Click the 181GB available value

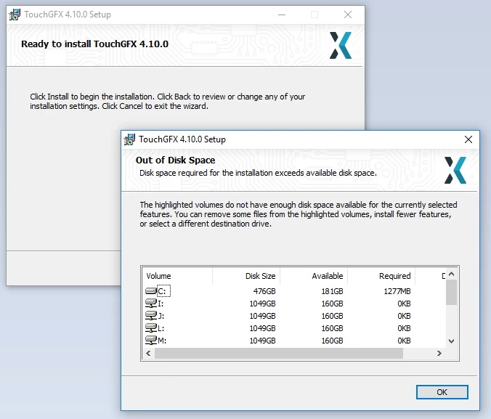(332, 291)
